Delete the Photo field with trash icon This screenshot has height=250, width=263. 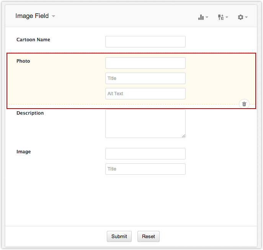(244, 104)
